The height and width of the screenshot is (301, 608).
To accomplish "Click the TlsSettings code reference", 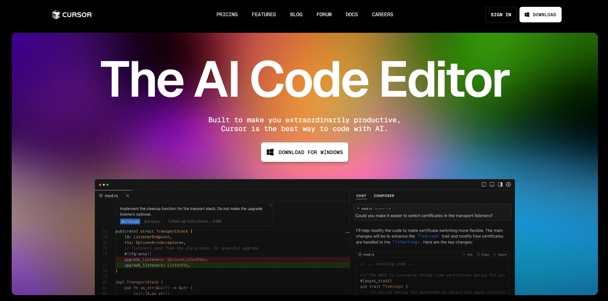I will coord(406,242).
